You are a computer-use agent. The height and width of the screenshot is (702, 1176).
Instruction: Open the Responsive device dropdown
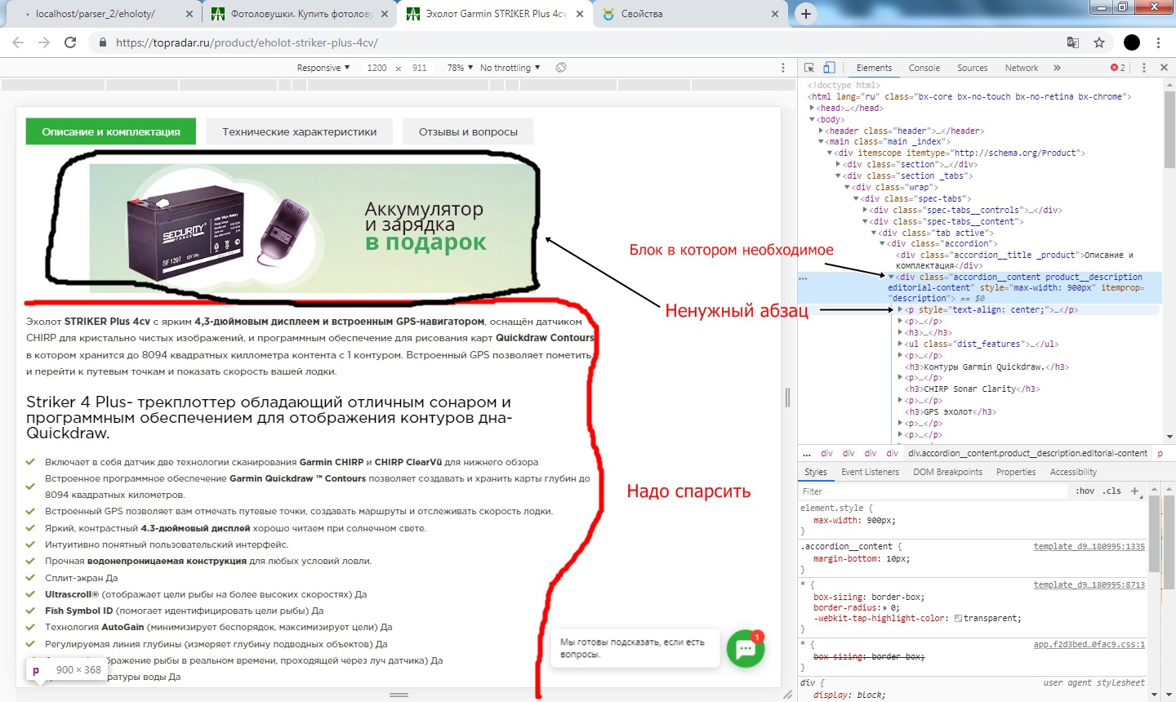tap(323, 68)
